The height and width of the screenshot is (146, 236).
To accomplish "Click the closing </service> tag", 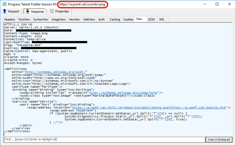I will [x=21, y=128].
